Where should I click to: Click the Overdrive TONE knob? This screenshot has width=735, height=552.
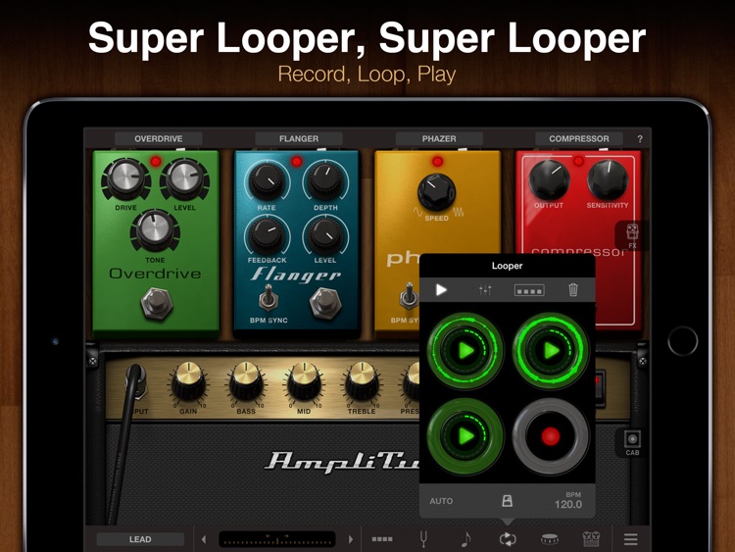click(x=155, y=230)
